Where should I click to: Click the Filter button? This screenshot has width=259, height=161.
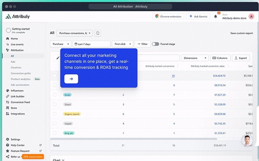(142, 44)
